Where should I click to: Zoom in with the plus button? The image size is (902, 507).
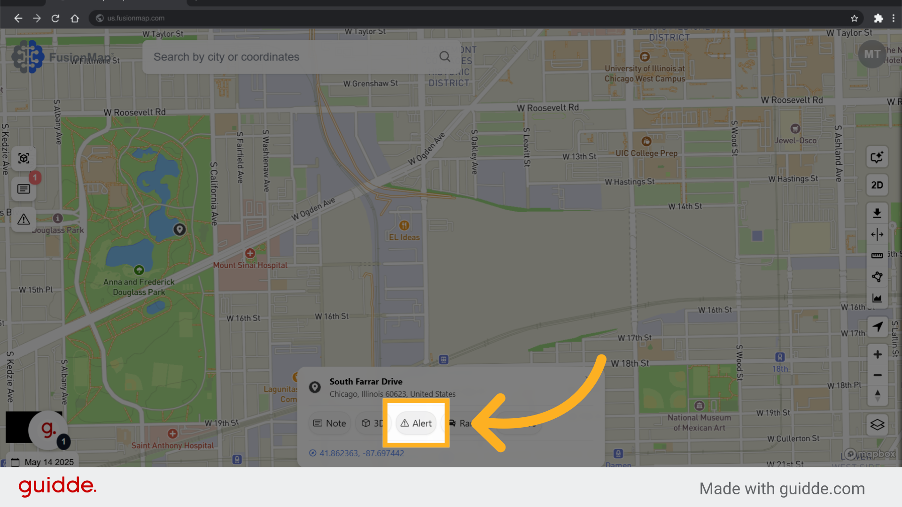tap(877, 354)
